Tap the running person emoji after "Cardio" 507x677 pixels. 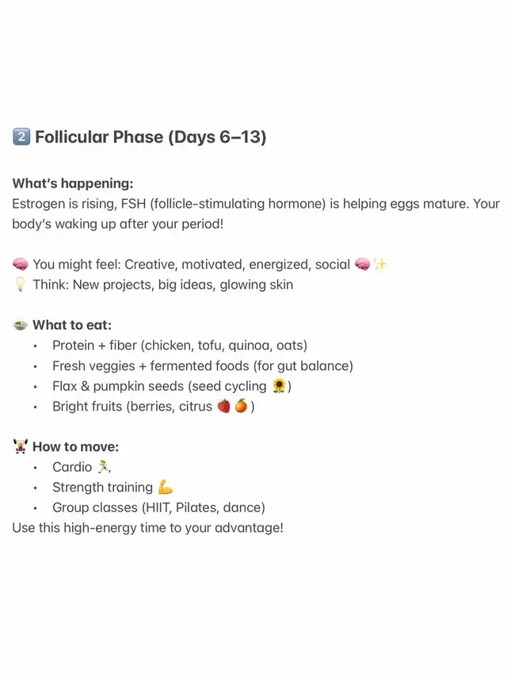click(103, 467)
